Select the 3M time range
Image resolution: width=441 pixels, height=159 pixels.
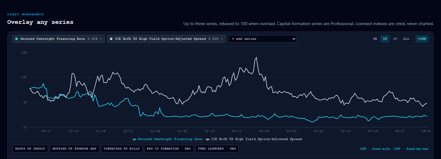[375, 39]
